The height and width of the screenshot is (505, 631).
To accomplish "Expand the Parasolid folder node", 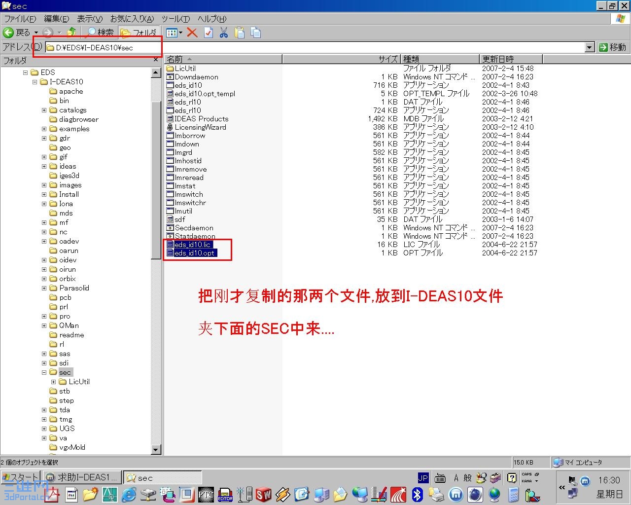I will point(44,288).
